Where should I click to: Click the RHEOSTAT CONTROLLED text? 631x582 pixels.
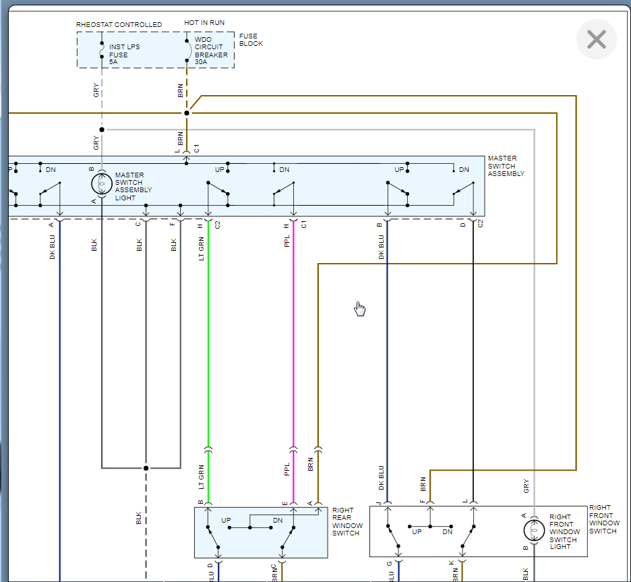119,25
